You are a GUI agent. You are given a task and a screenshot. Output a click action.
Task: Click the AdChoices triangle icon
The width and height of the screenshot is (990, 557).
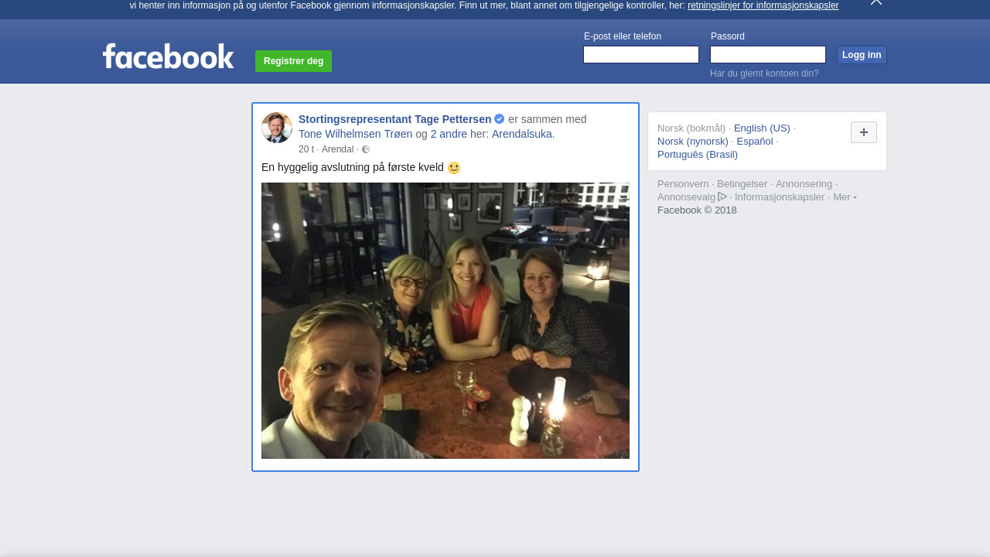722,196
